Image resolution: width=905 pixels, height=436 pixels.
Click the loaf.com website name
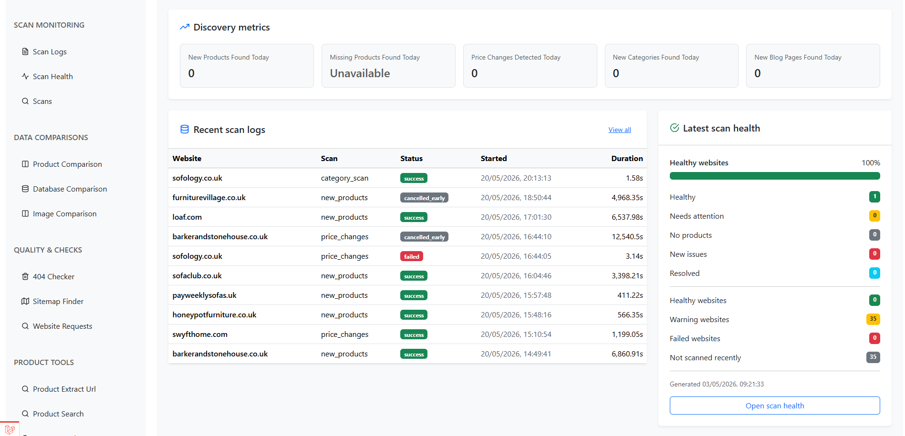click(x=187, y=217)
